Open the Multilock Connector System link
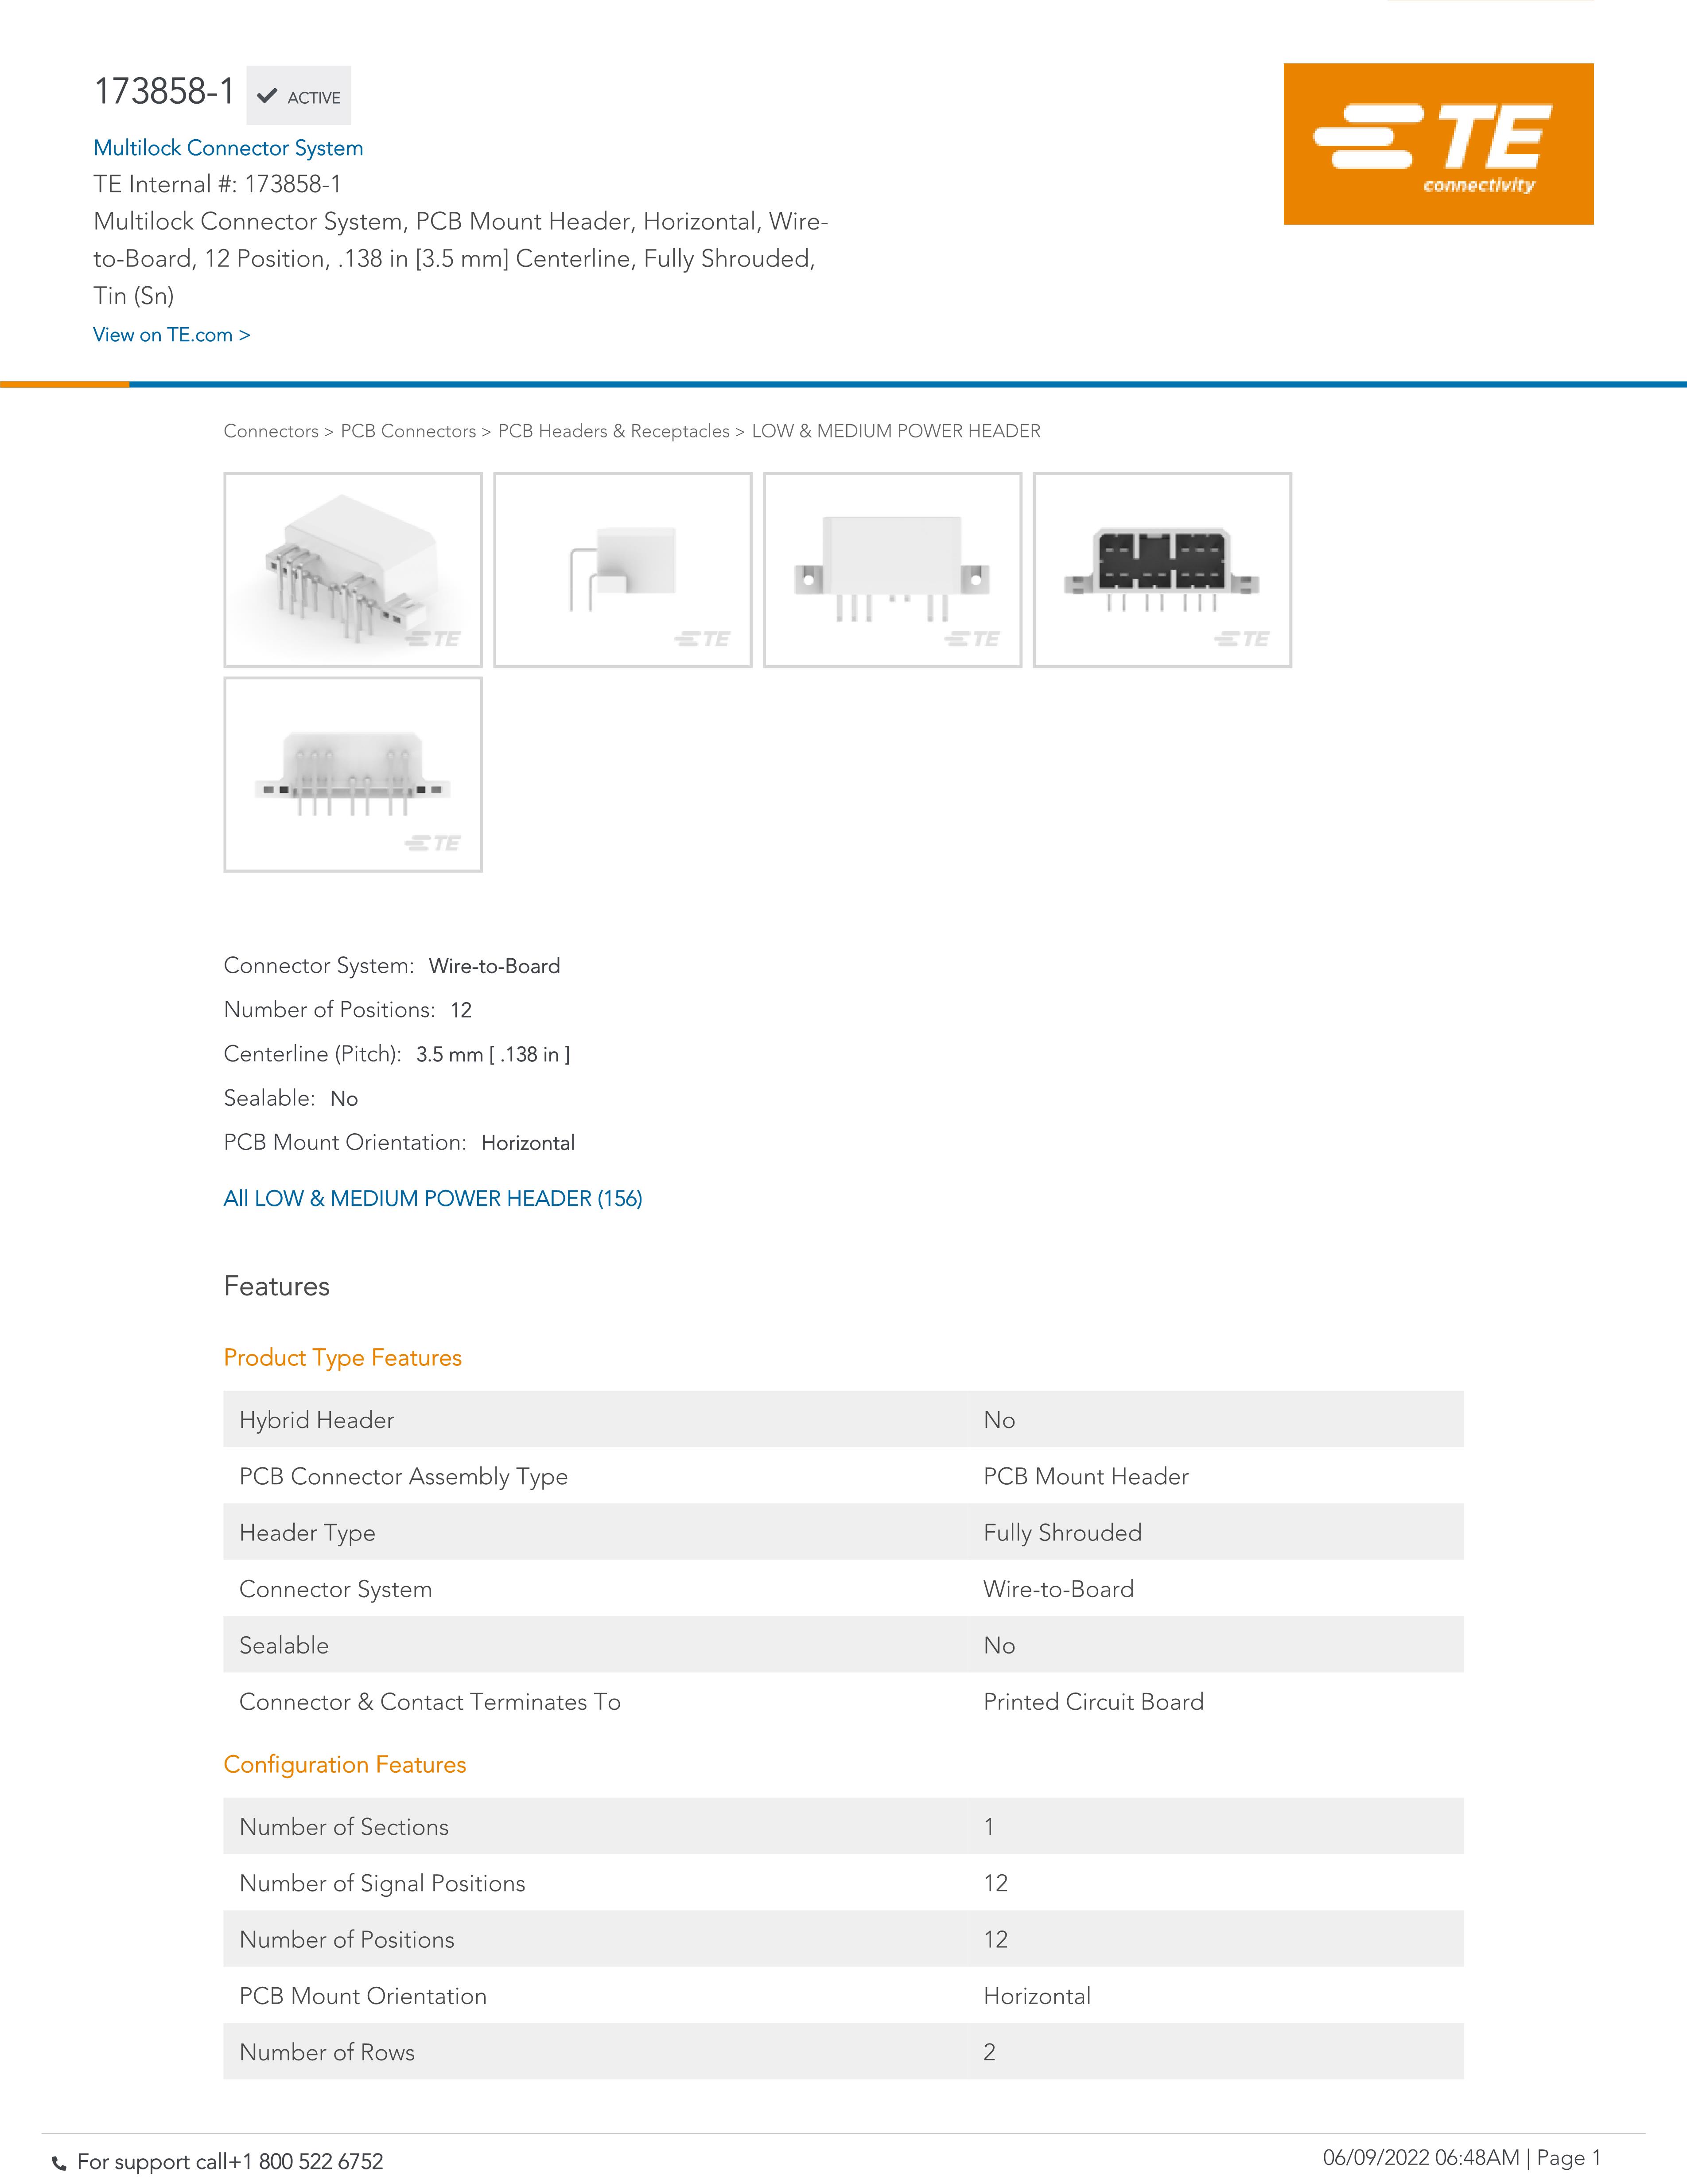1687x2184 pixels. click(228, 148)
